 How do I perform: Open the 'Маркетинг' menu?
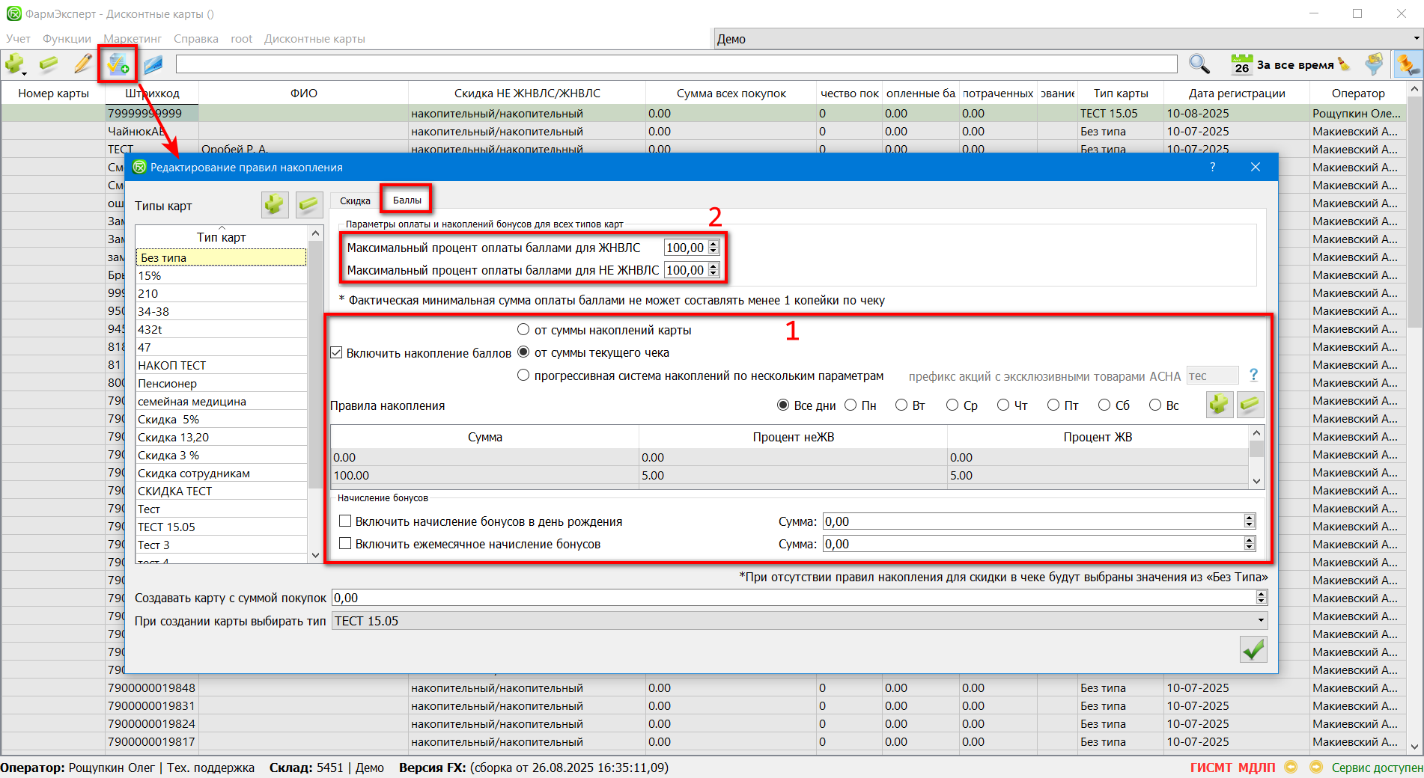(133, 38)
